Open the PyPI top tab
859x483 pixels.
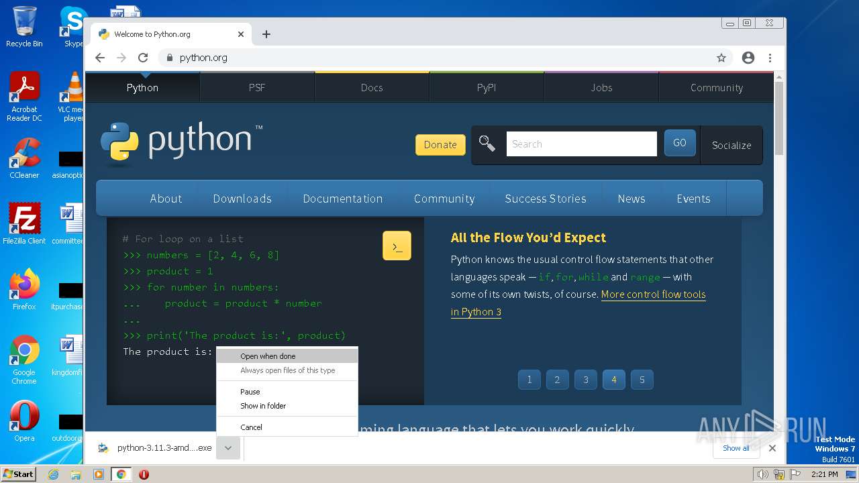[487, 87]
